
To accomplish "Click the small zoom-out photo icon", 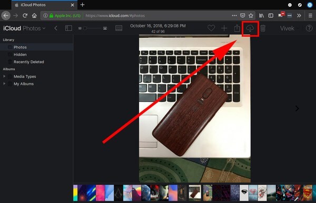I will click(80, 28).
